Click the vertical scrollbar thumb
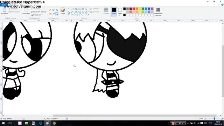 (223, 71)
